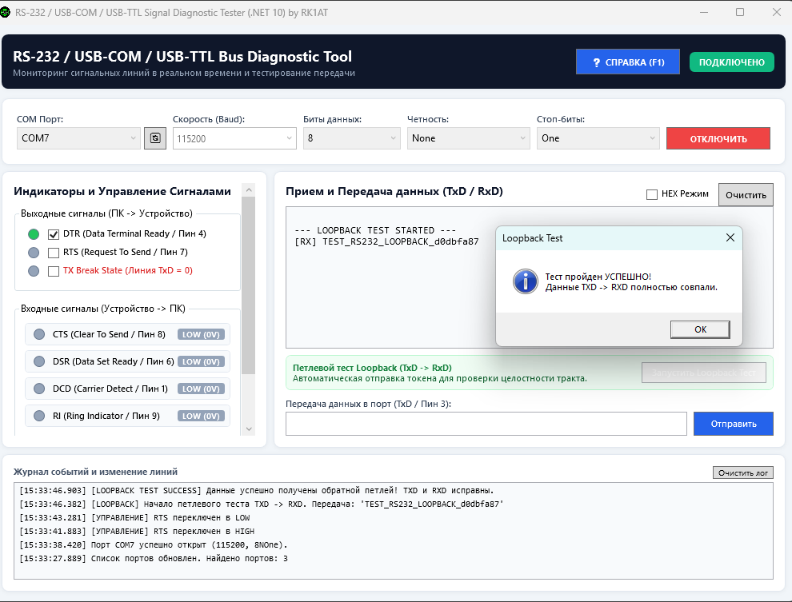Click the LOW (0V) badge for CTS
Image resolution: width=792 pixels, height=602 pixels.
[x=201, y=334]
